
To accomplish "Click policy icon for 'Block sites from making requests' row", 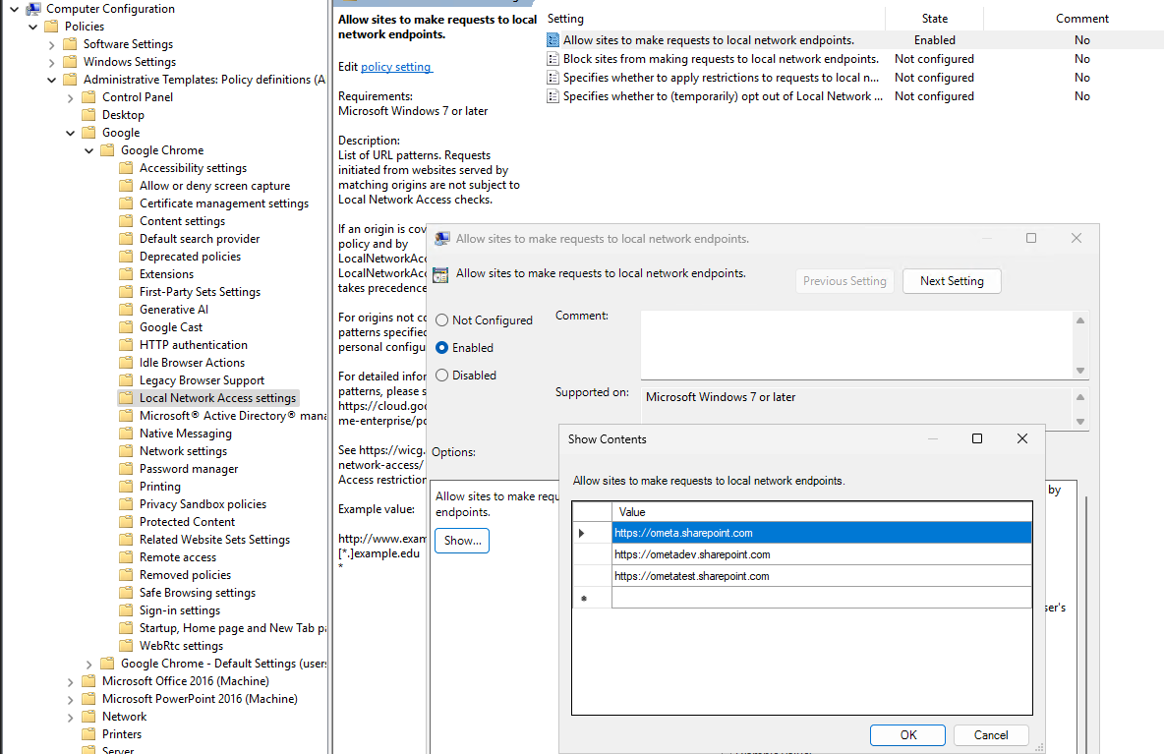I will tap(553, 59).
